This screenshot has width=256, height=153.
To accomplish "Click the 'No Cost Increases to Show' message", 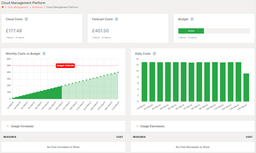I will [x=63, y=147].
